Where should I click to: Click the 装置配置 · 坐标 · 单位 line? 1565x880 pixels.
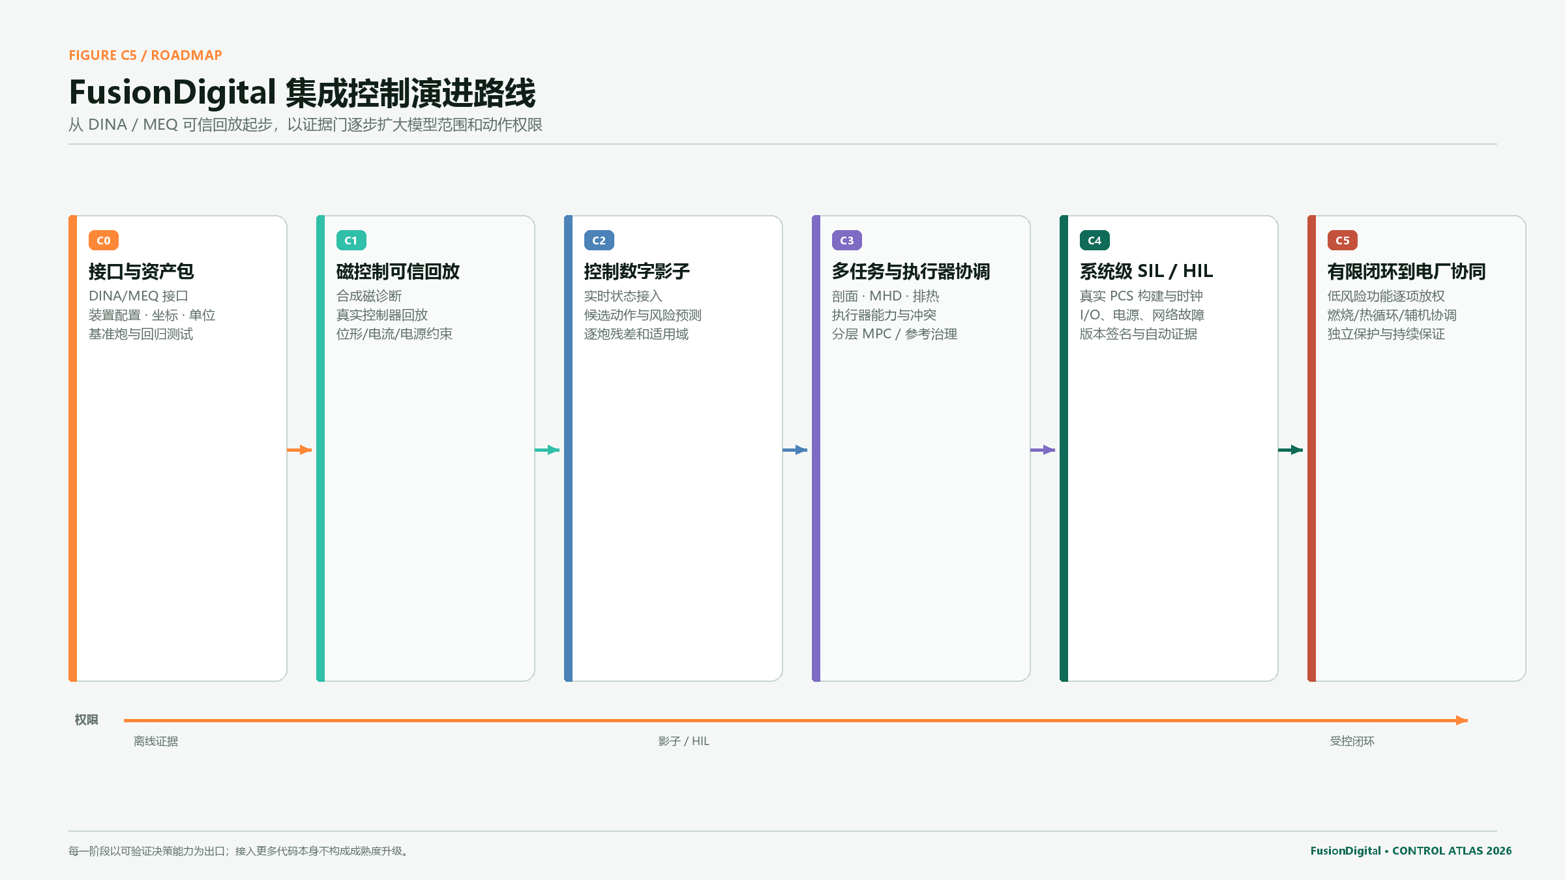click(152, 315)
